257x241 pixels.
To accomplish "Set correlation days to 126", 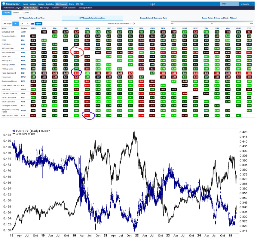I will pyautogui.click(x=22, y=24).
